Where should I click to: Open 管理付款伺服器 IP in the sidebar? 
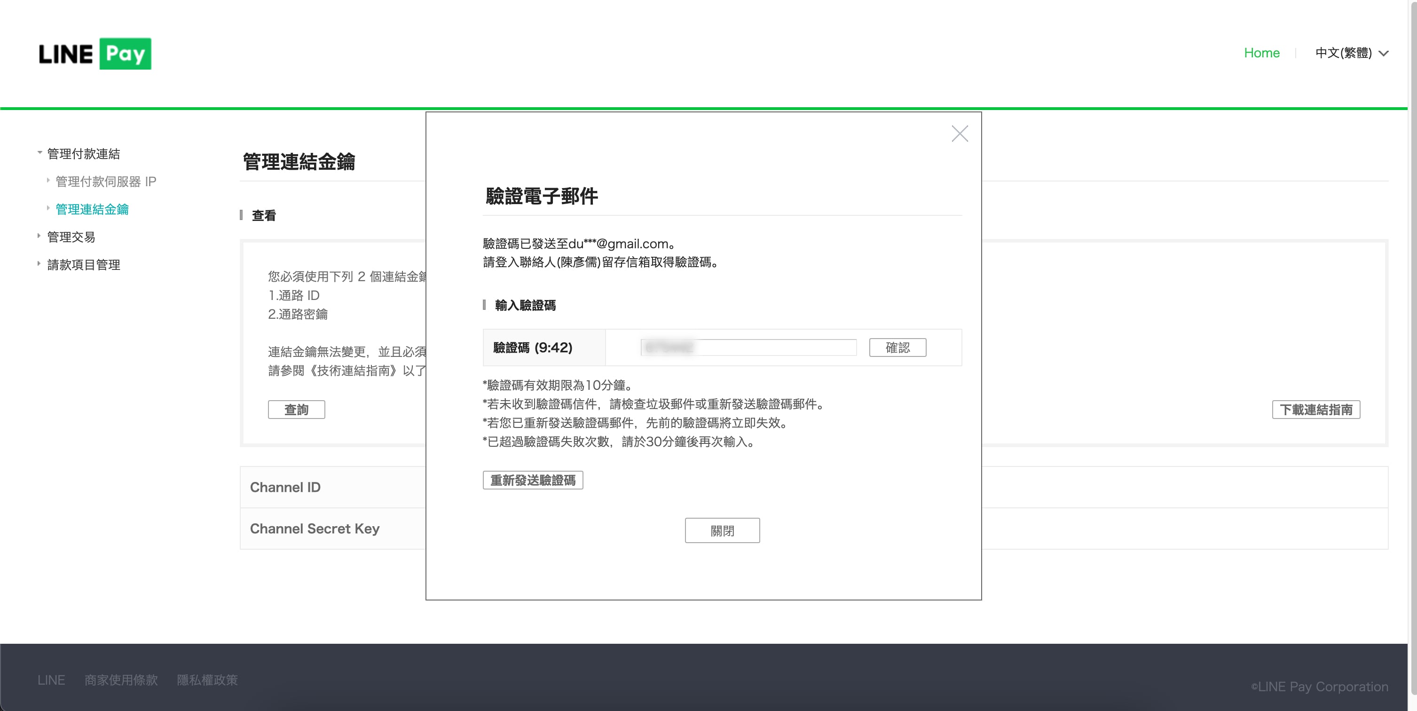[x=106, y=181]
